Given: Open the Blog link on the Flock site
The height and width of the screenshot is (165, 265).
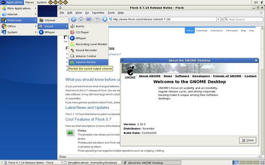Looking at the screenshot, I should (243, 31).
